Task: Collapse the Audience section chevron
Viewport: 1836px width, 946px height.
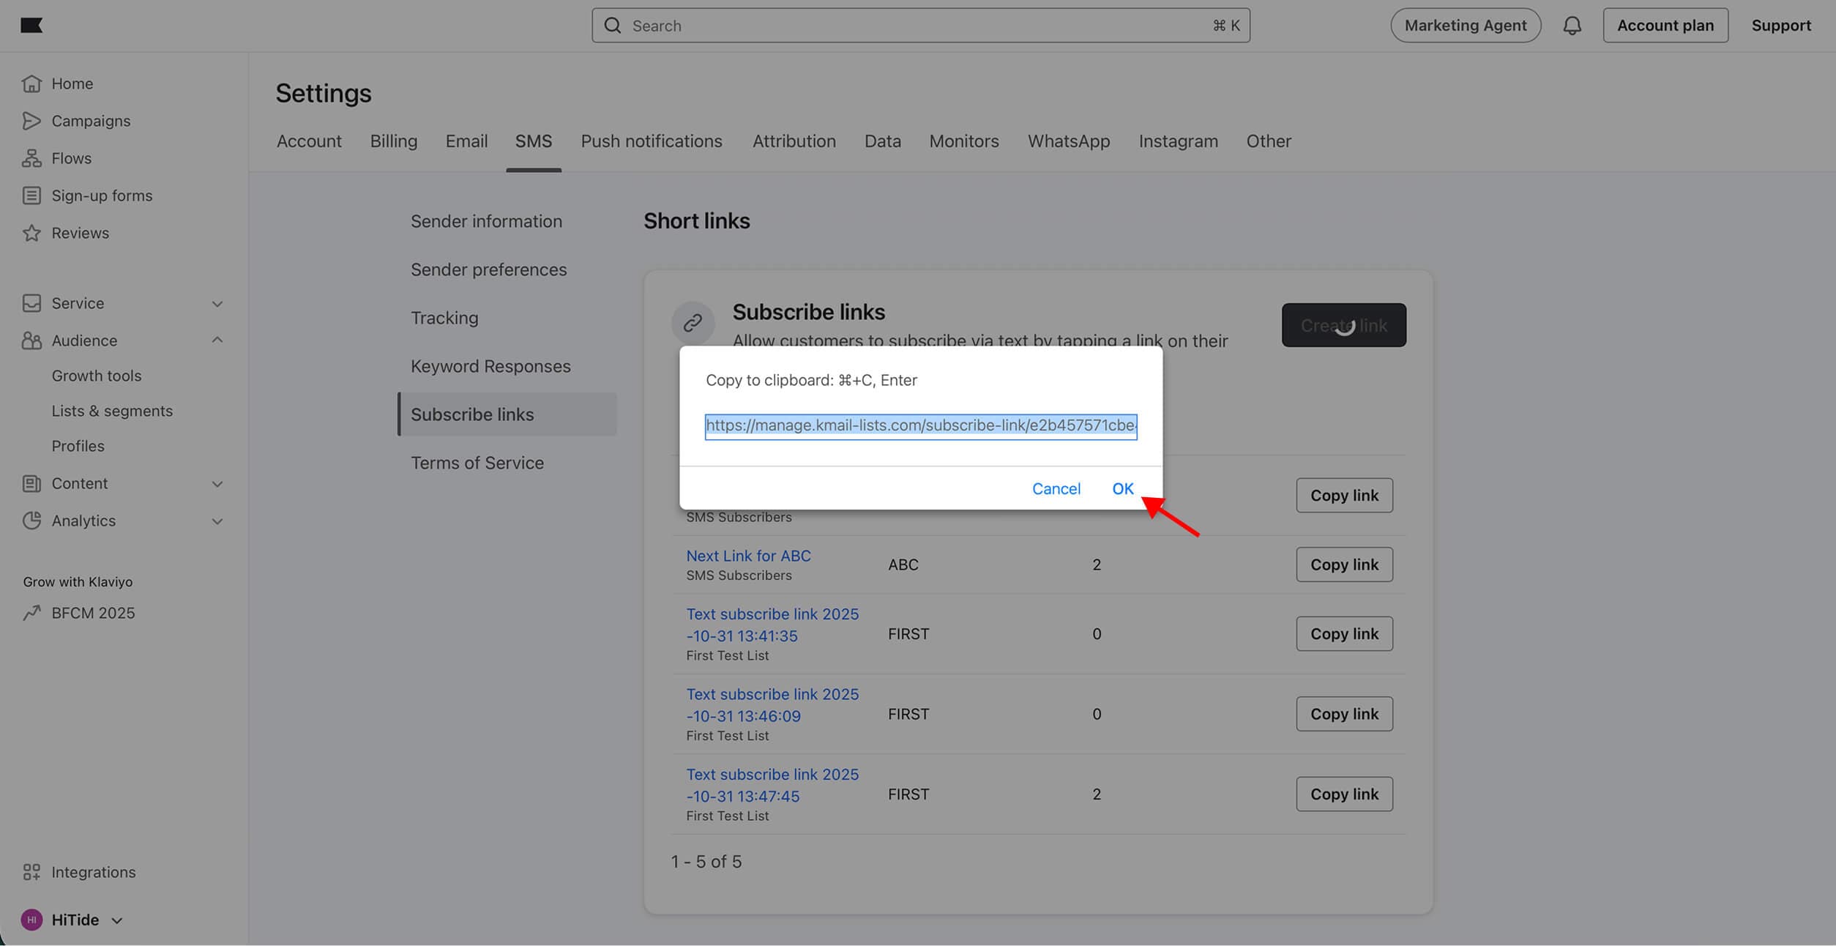Action: (217, 340)
